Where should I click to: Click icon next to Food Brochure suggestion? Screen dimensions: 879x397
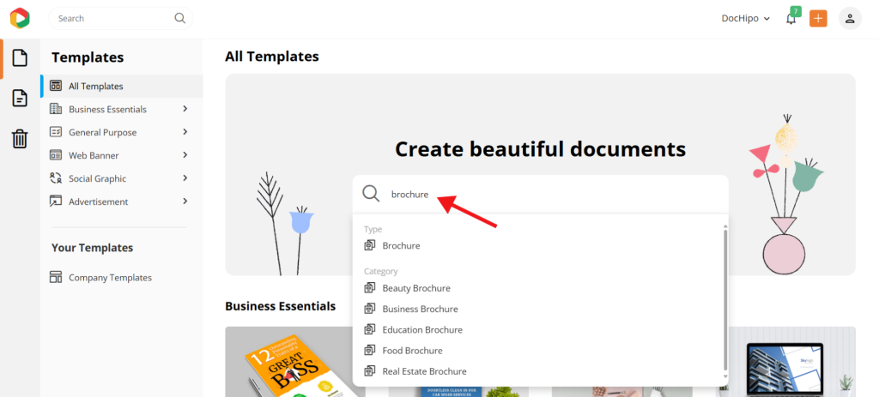369,350
